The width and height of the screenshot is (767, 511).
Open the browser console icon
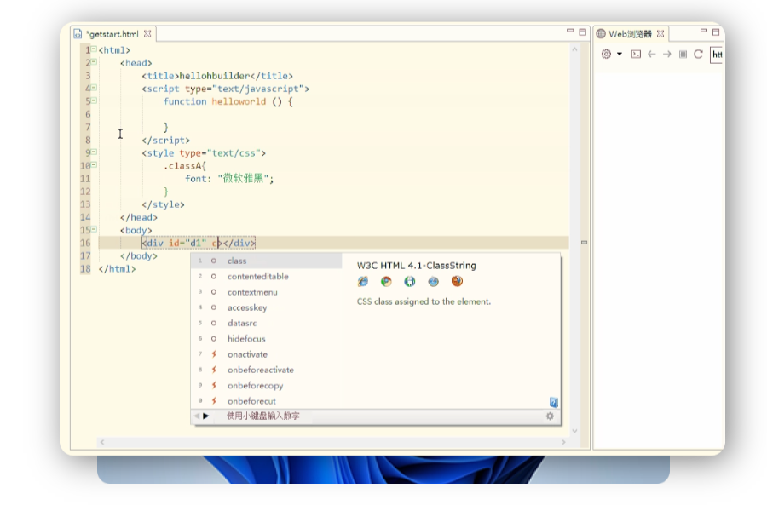(x=636, y=55)
